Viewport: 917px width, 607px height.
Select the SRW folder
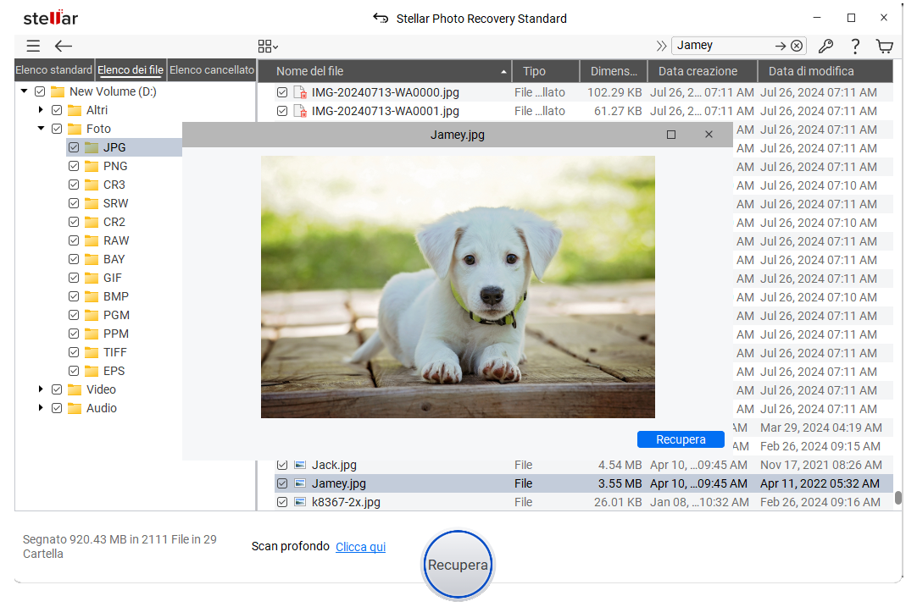click(x=116, y=203)
